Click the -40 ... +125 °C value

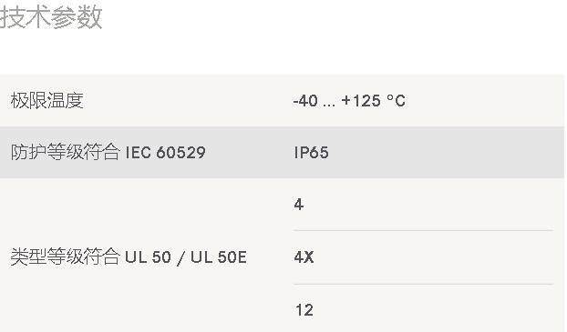[349, 101]
